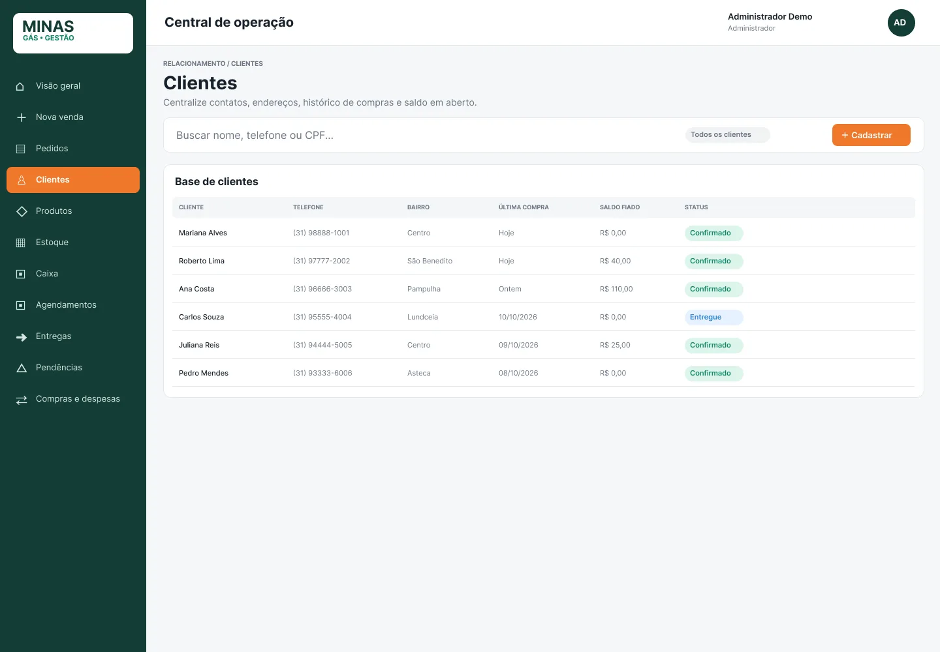Open Compras e despesas page
The width and height of the screenshot is (940, 652).
pos(73,399)
